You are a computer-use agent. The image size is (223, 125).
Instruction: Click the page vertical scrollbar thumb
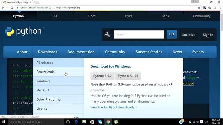222,22
